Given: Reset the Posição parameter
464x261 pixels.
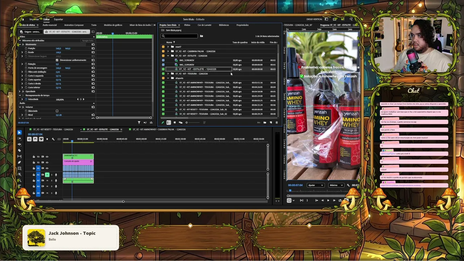Looking at the screenshot, I should (x=93, y=48).
